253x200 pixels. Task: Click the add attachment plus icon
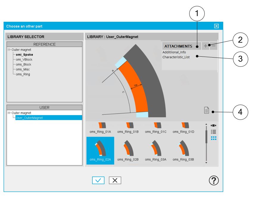(205, 46)
